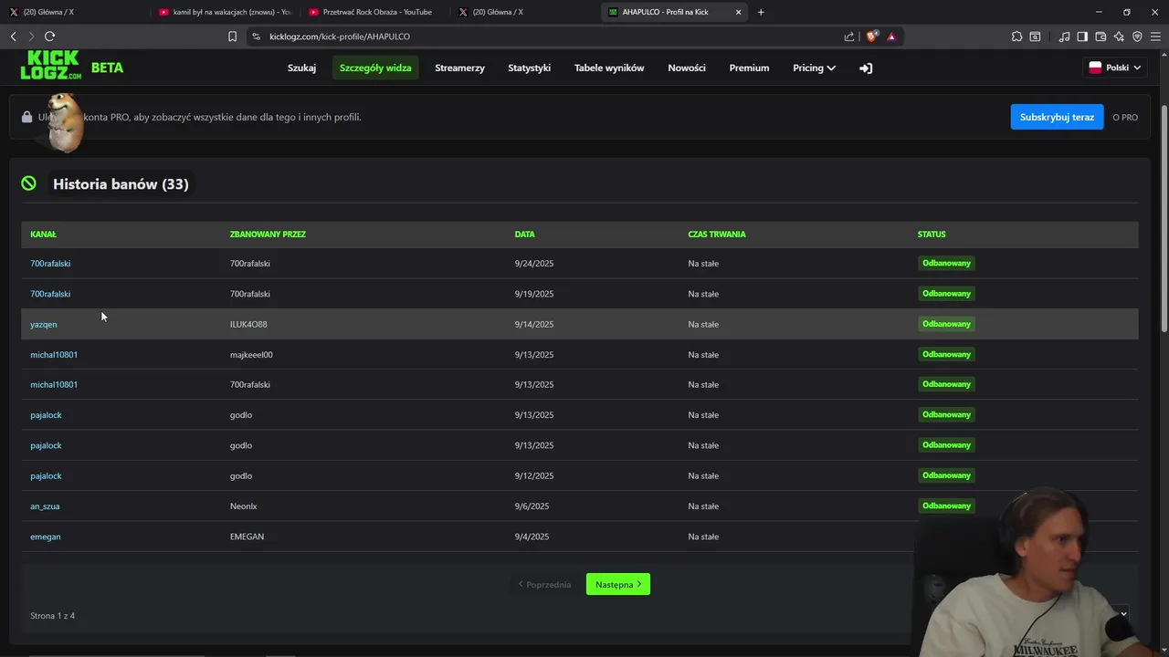
Task: Switch to the kamil był na wakacjach tab
Action: point(225,12)
